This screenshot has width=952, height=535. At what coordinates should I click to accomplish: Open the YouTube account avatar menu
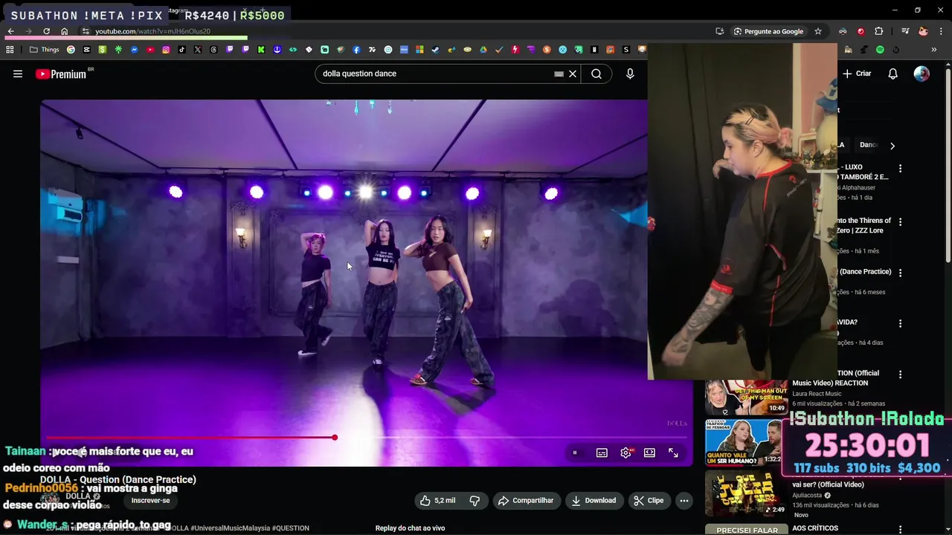pyautogui.click(x=922, y=74)
